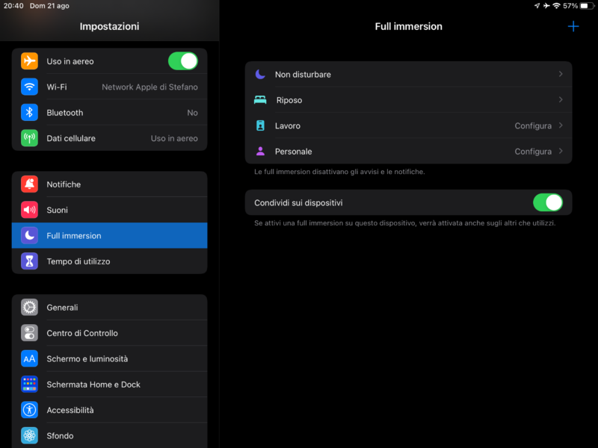
Task: Open Non disturbare using its chevron
Action: [561, 74]
